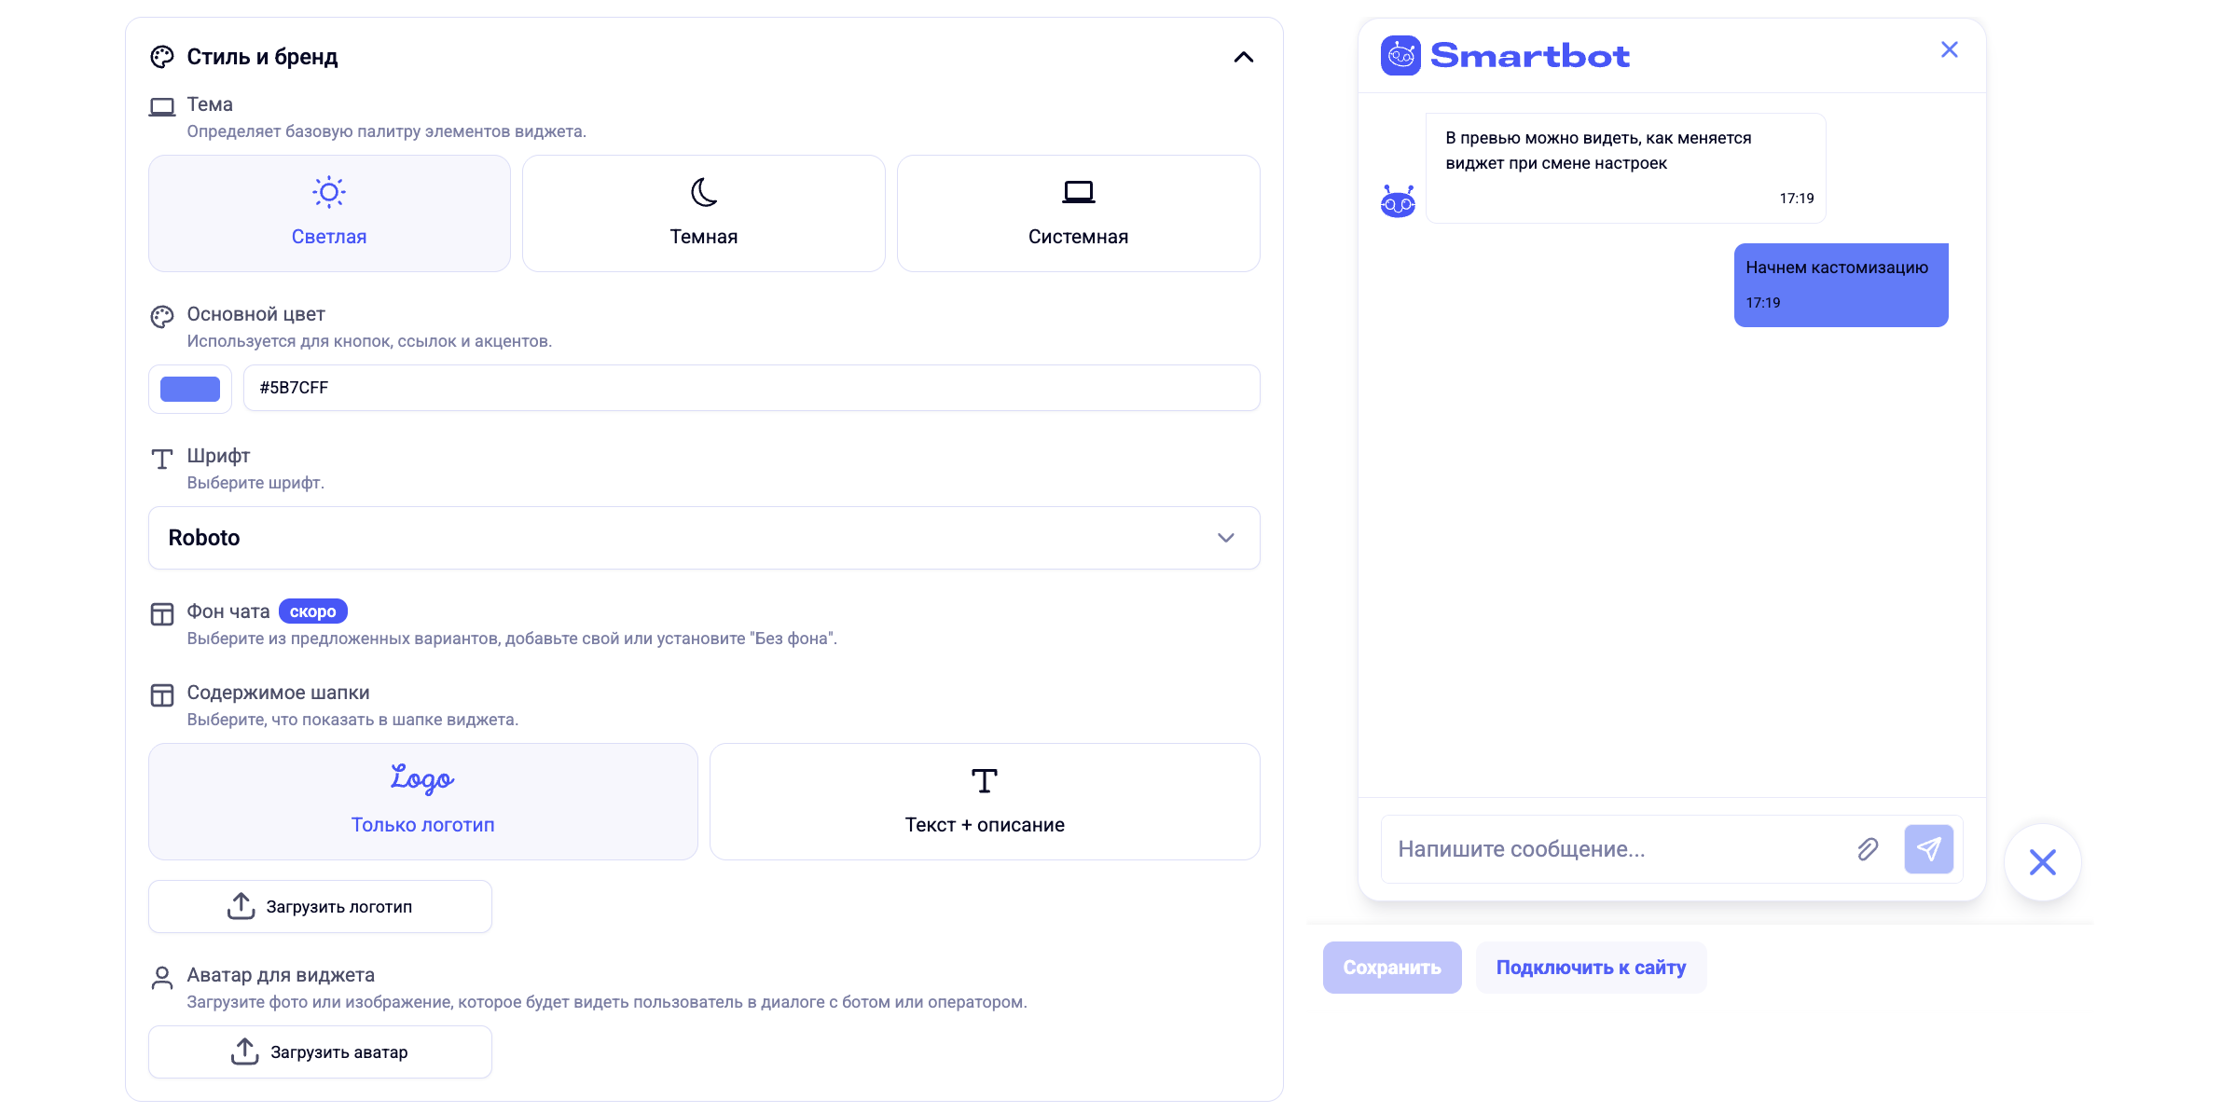The width and height of the screenshot is (2221, 1113).
Task: Select the Системная theme option
Action: (x=1078, y=213)
